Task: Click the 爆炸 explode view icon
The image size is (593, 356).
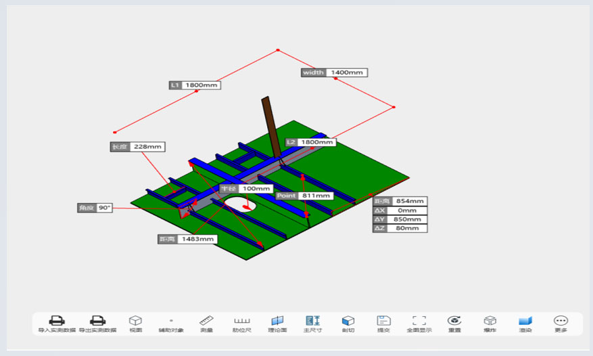Action: point(490,321)
